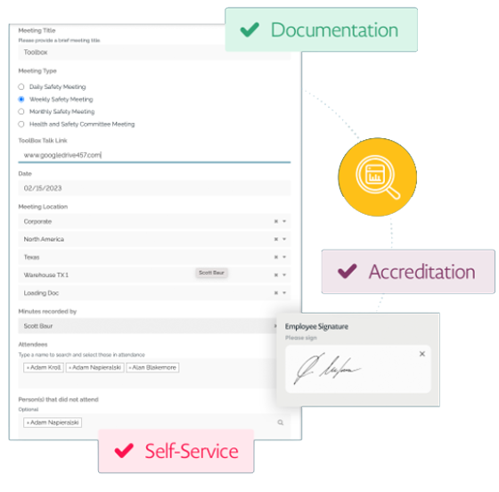Click the Self-Service red checkmark icon

tap(124, 451)
